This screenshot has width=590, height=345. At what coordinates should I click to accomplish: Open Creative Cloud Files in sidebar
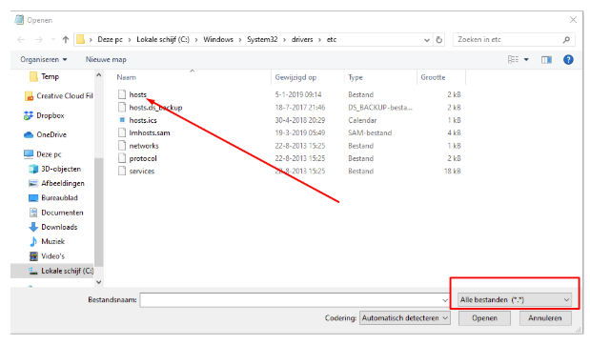(x=59, y=96)
